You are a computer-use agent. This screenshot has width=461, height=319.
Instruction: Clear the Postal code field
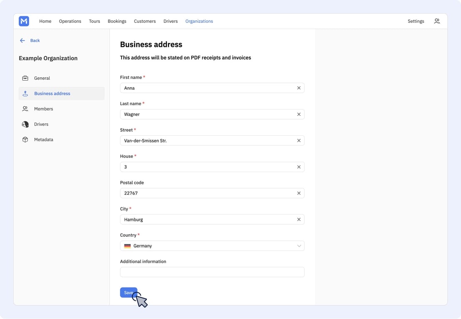pos(299,193)
